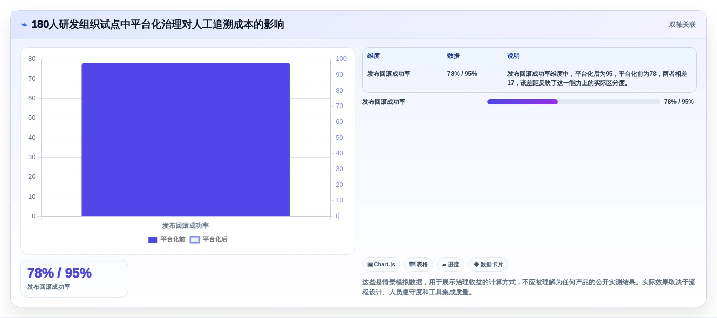Click the 表格 tag chip
The image size is (717, 318).
tap(419, 264)
